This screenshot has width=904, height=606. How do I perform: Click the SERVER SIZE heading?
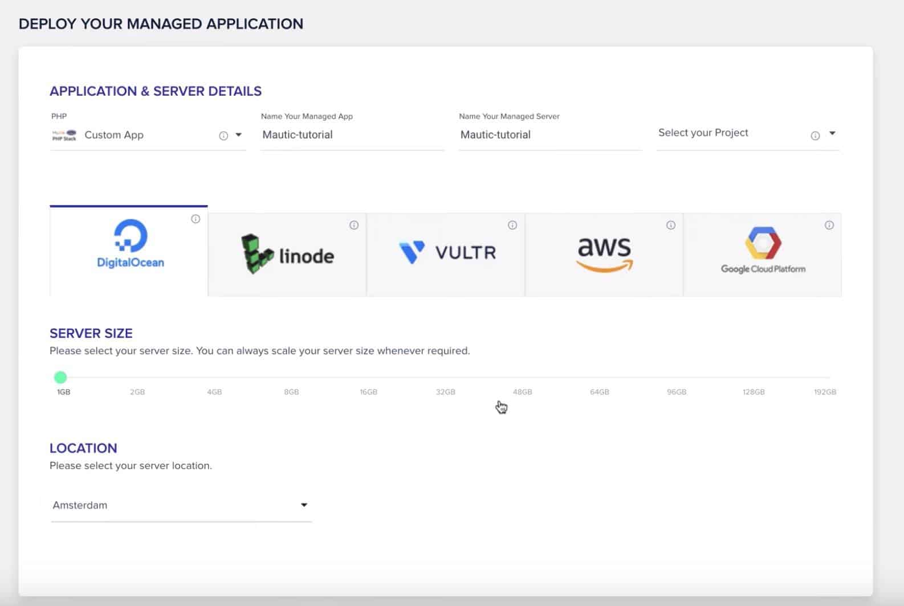(91, 333)
